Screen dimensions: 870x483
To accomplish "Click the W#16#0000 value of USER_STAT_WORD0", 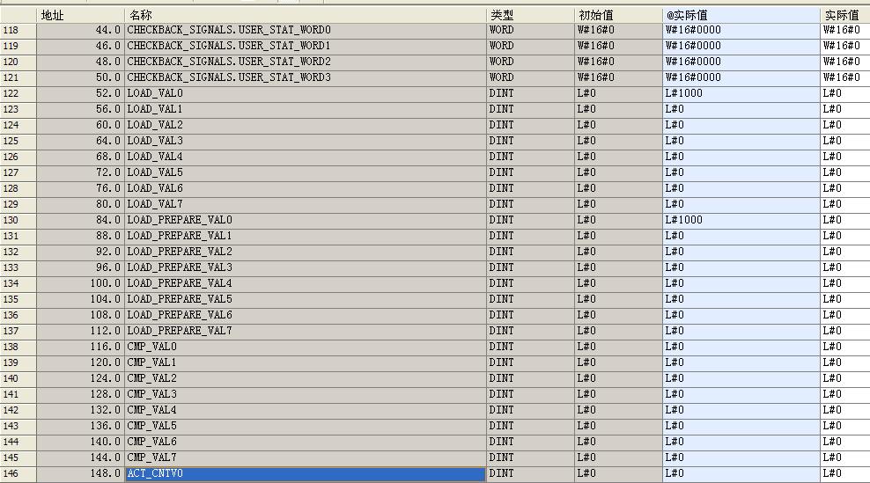I will click(x=693, y=30).
